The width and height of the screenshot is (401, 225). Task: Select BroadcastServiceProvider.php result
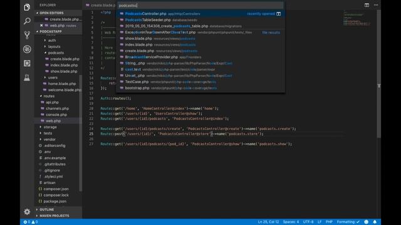pyautogui.click(x=200, y=57)
